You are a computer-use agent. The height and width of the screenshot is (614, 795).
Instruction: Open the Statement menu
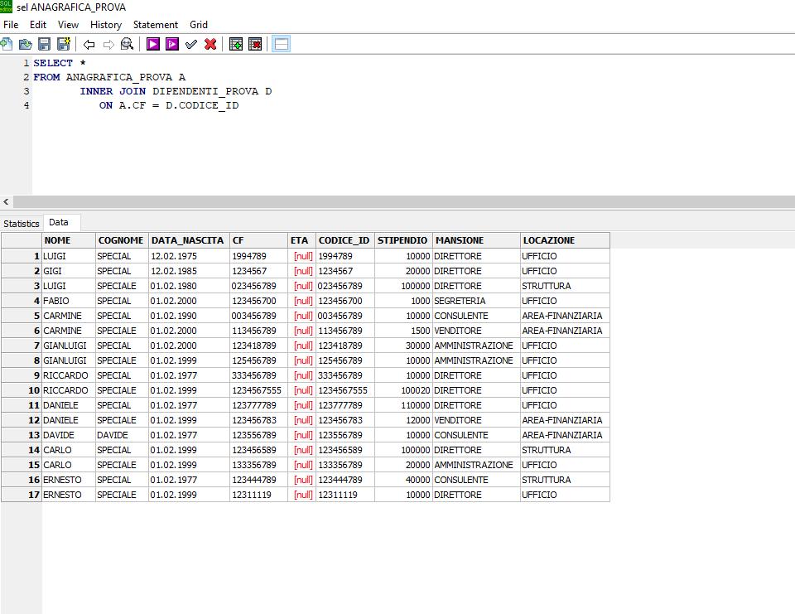coord(155,24)
